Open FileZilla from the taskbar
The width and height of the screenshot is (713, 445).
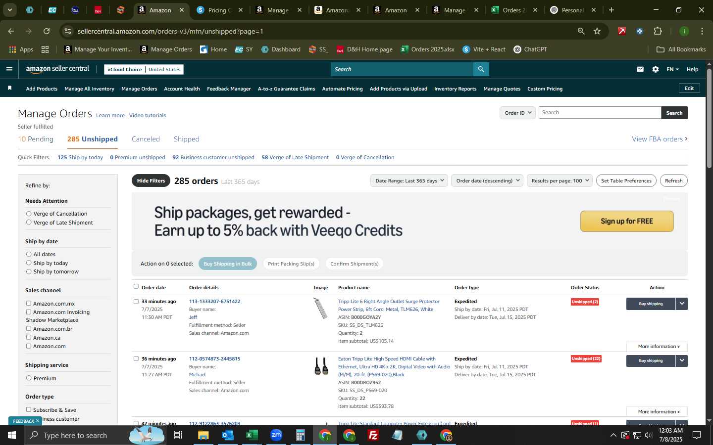pyautogui.click(x=373, y=435)
